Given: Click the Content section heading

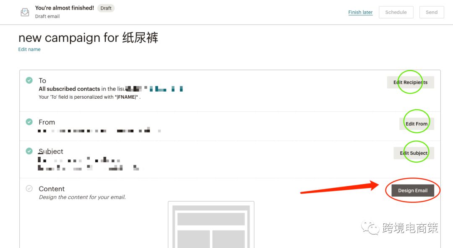Looking at the screenshot, I should pos(52,189).
